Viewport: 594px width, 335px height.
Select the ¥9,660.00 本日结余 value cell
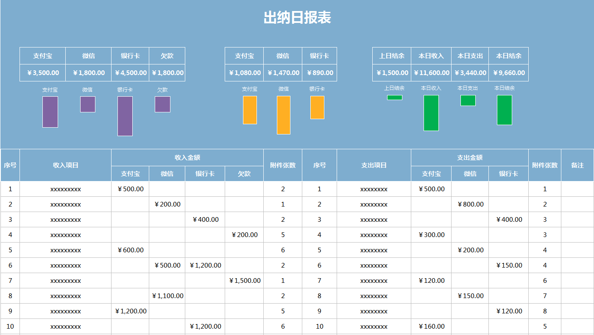pyautogui.click(x=508, y=73)
